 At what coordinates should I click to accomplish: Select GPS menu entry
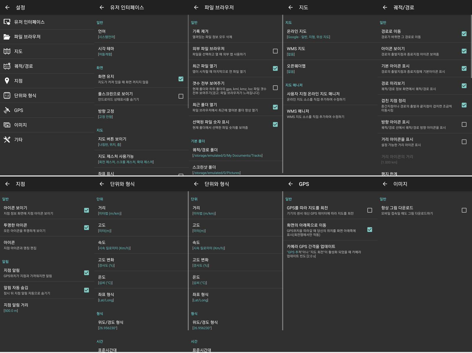click(x=47, y=110)
